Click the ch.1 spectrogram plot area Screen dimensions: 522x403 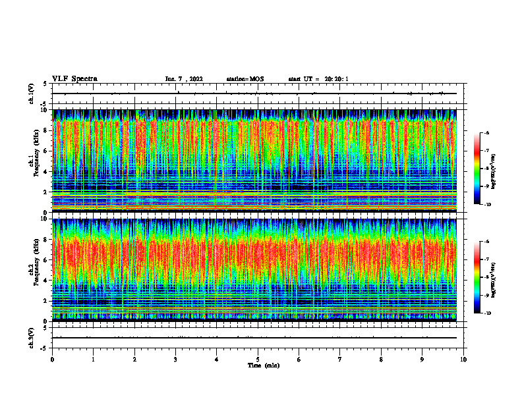coord(254,161)
